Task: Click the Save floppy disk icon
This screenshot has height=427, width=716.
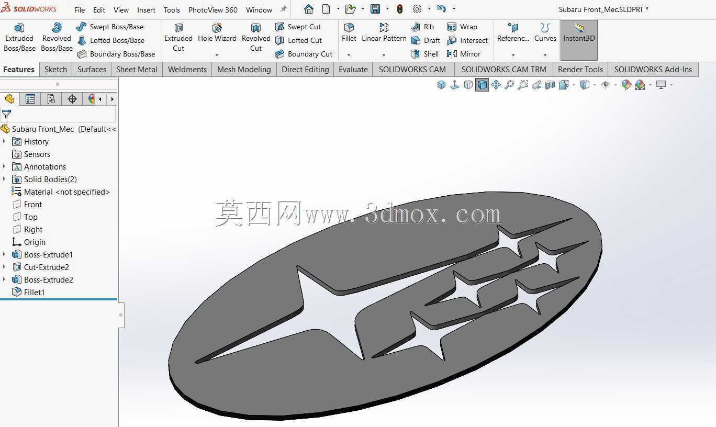Action: (x=375, y=9)
